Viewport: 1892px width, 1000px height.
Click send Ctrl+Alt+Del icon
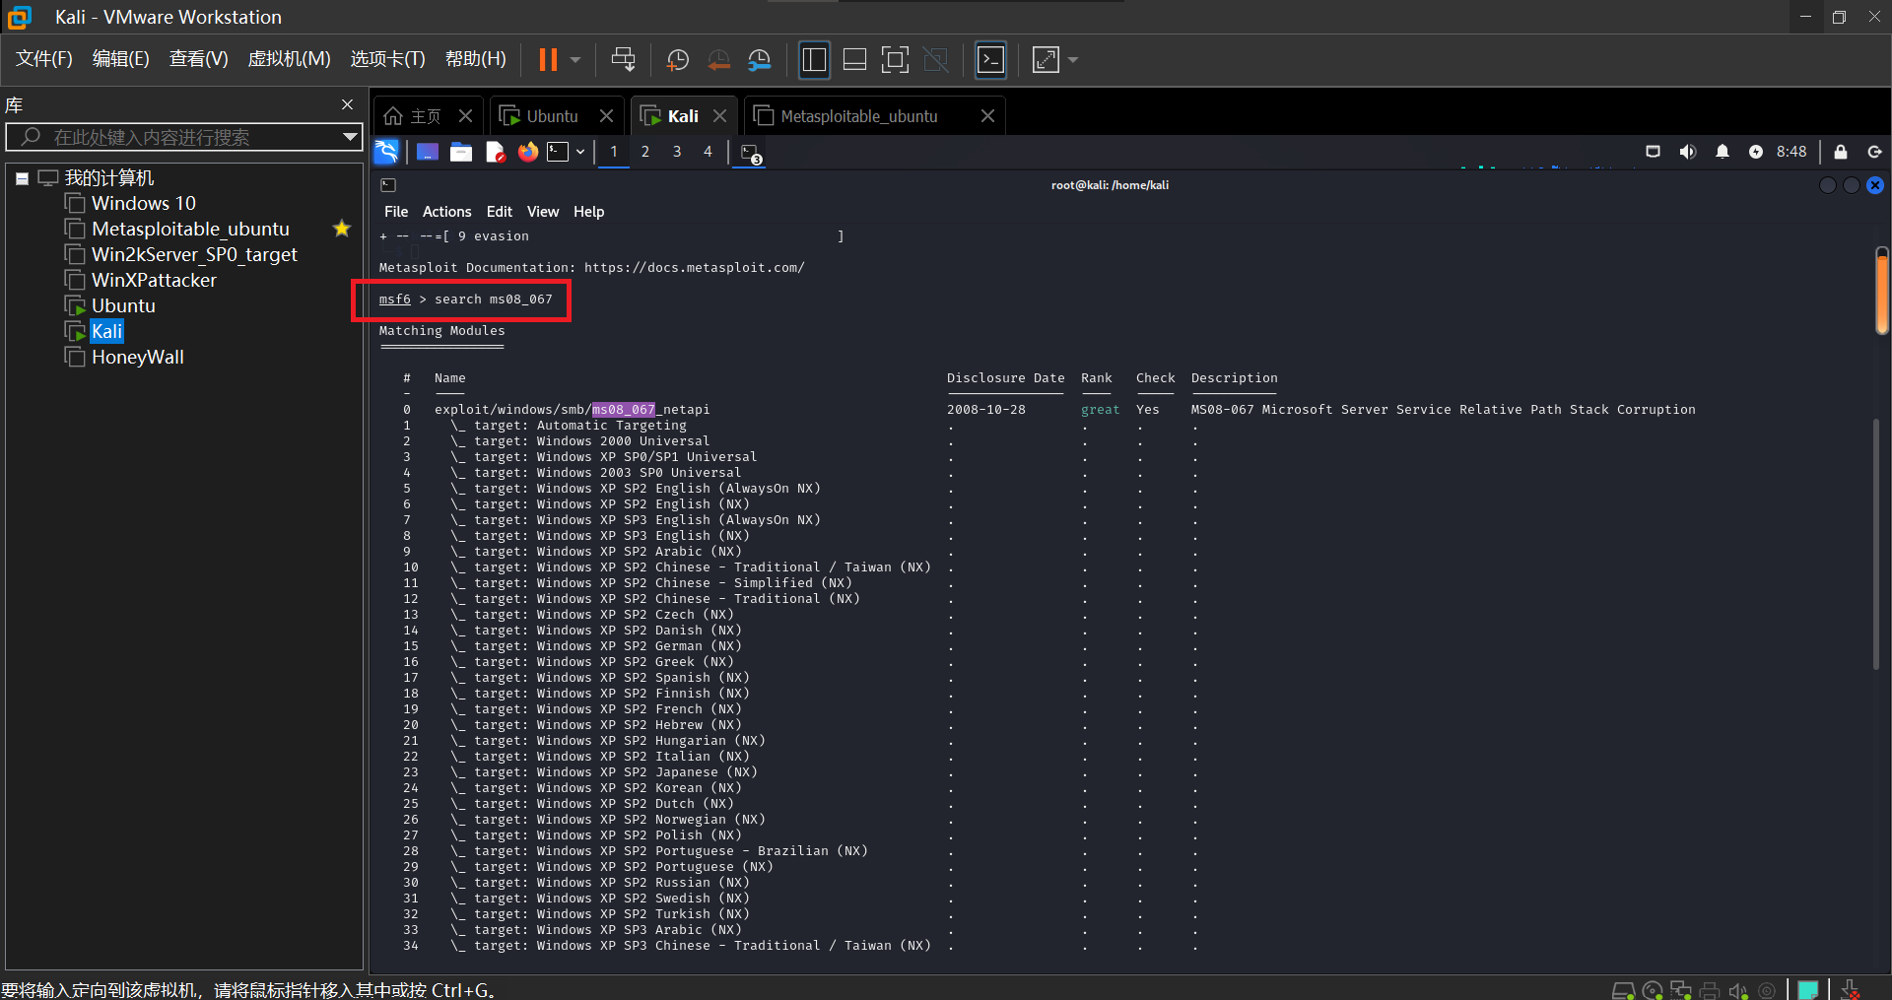[623, 60]
